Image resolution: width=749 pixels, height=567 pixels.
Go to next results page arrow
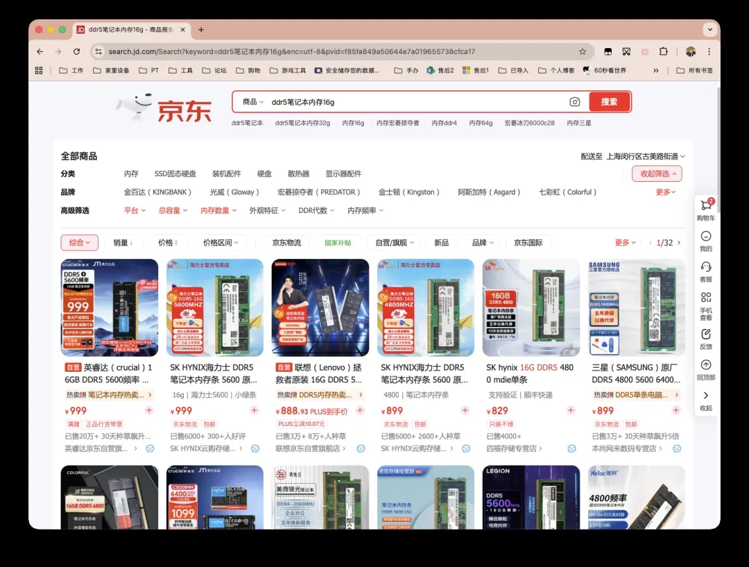679,243
